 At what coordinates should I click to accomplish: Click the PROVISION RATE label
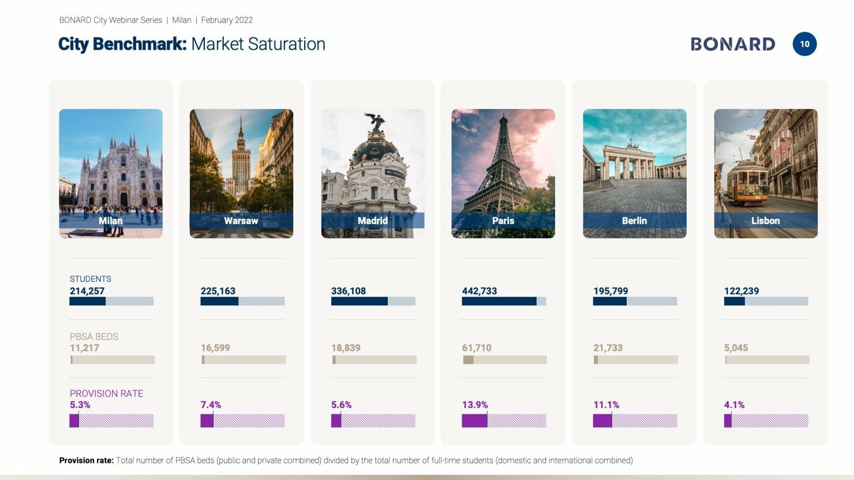(x=106, y=394)
